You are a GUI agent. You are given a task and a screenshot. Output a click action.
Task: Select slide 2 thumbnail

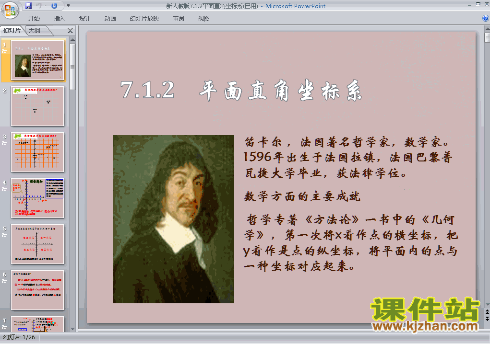tap(37, 106)
